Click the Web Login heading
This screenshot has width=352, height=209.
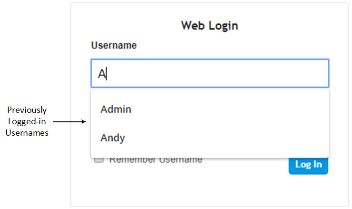coord(209,25)
